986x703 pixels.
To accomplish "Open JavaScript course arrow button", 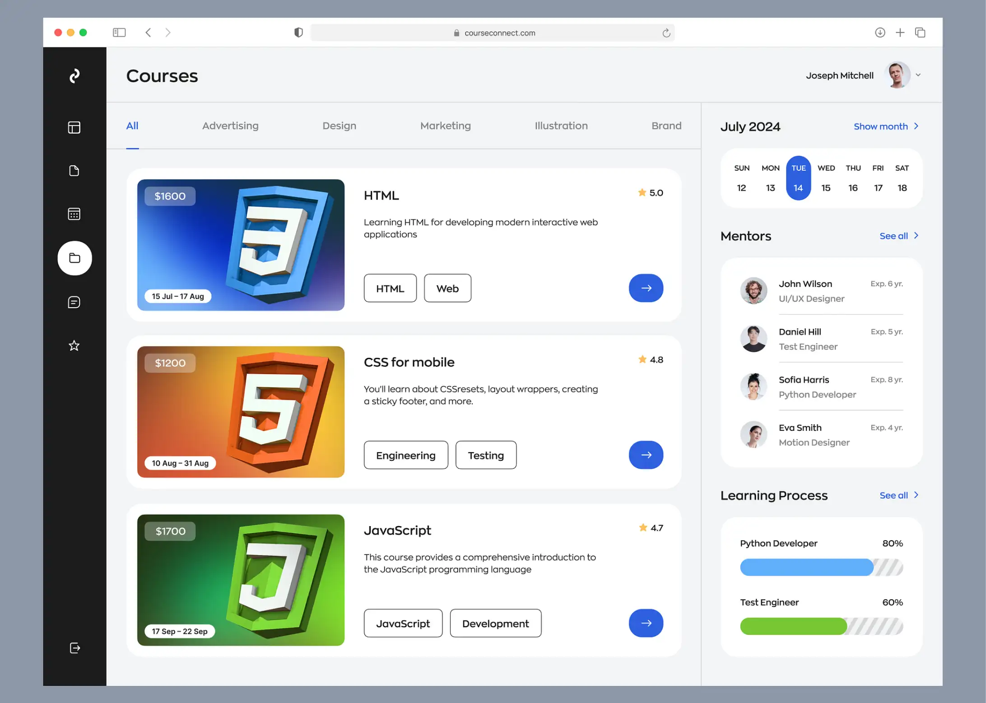I will tap(646, 623).
